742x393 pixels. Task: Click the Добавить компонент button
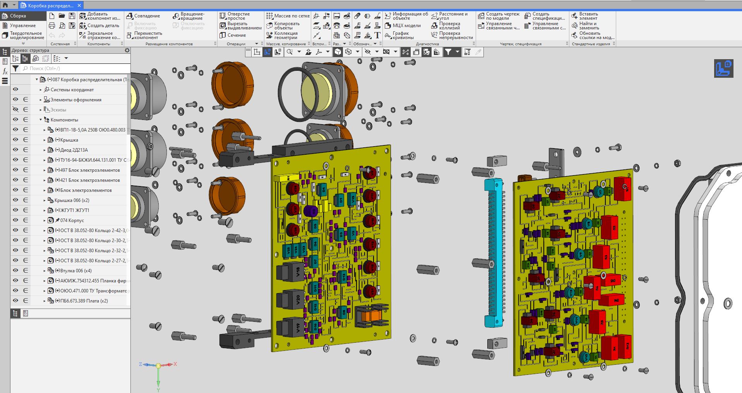(x=100, y=16)
